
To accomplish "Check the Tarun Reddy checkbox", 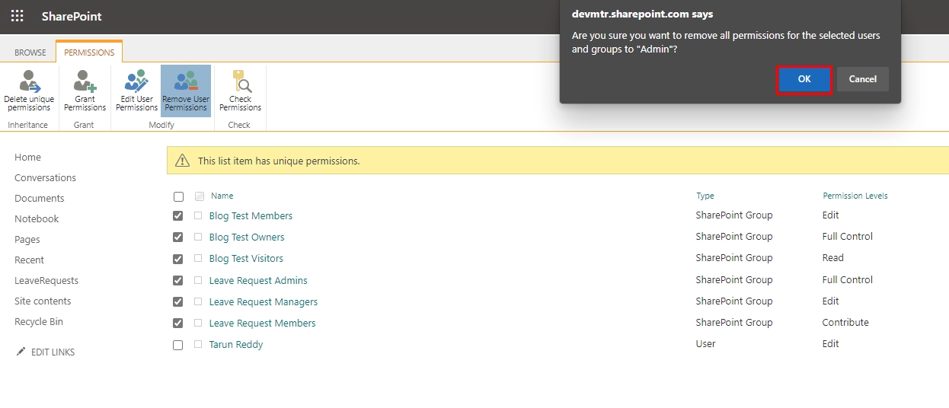I will click(x=178, y=345).
